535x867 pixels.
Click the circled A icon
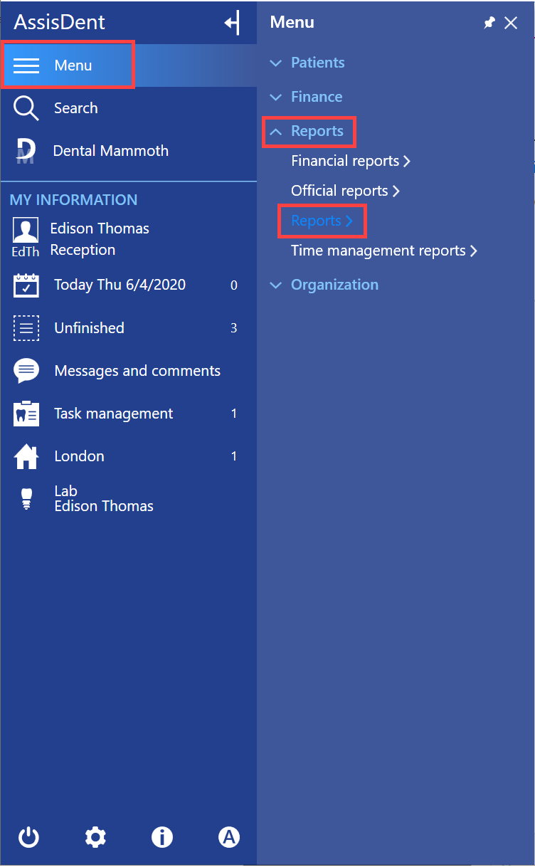pos(229,837)
